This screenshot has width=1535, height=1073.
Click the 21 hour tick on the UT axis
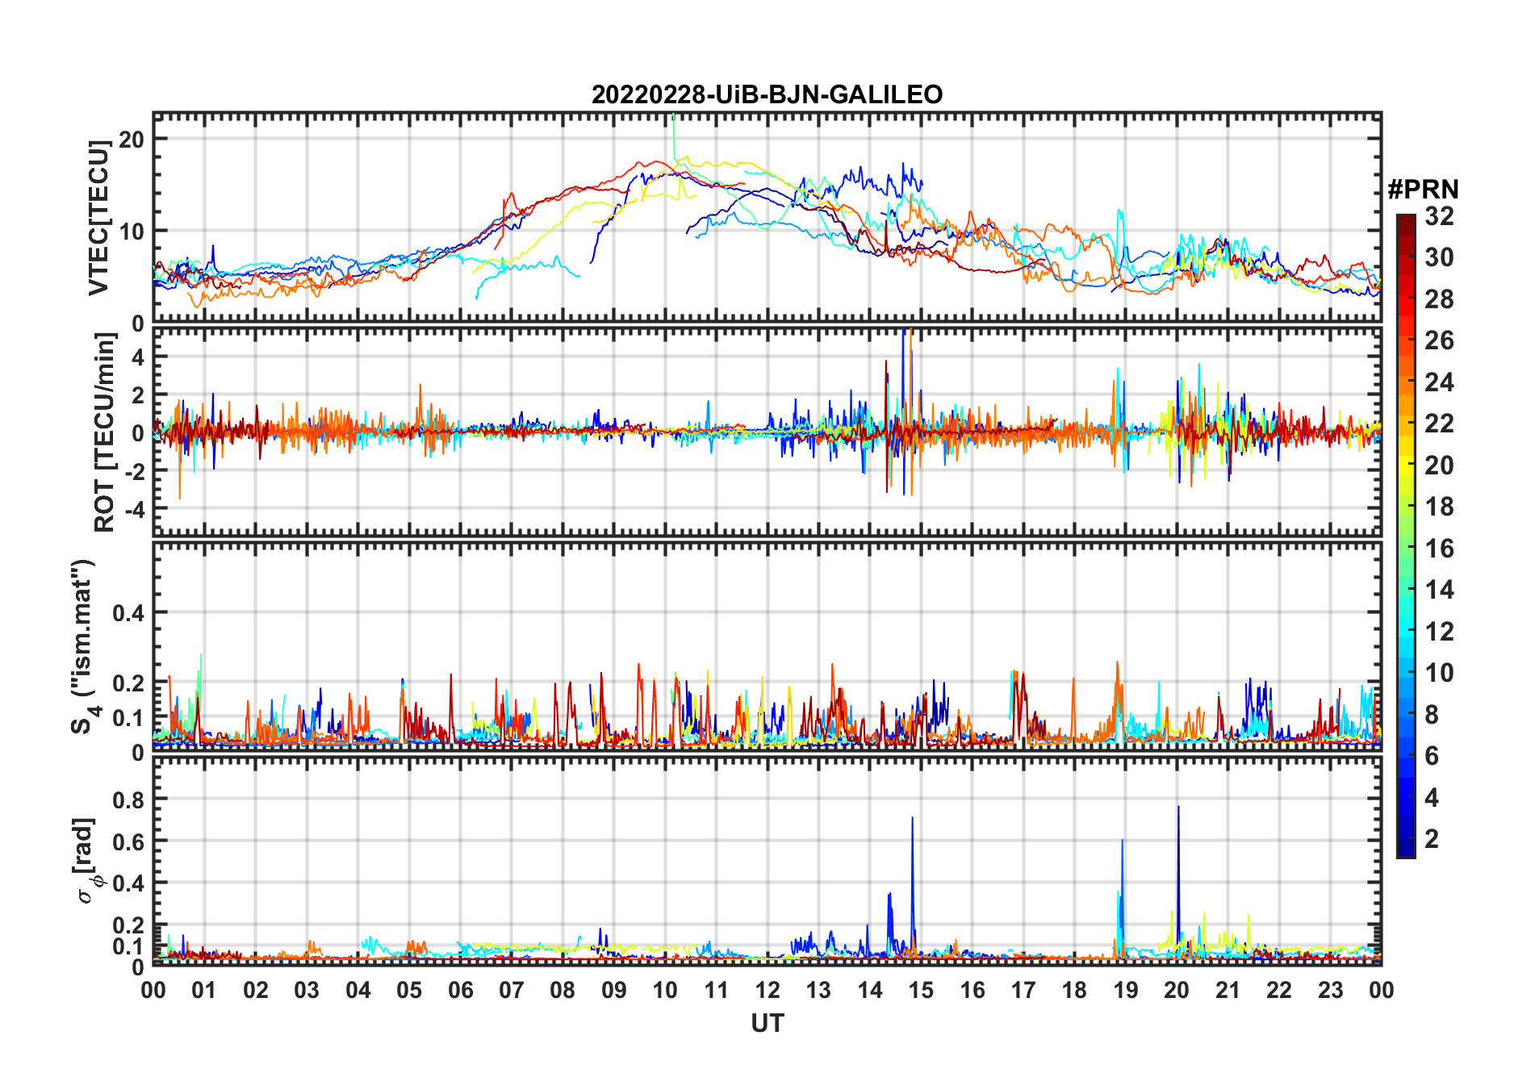point(1228,990)
